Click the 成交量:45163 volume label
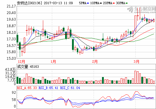Viewport: 156px width, 109px height. tap(28, 67)
